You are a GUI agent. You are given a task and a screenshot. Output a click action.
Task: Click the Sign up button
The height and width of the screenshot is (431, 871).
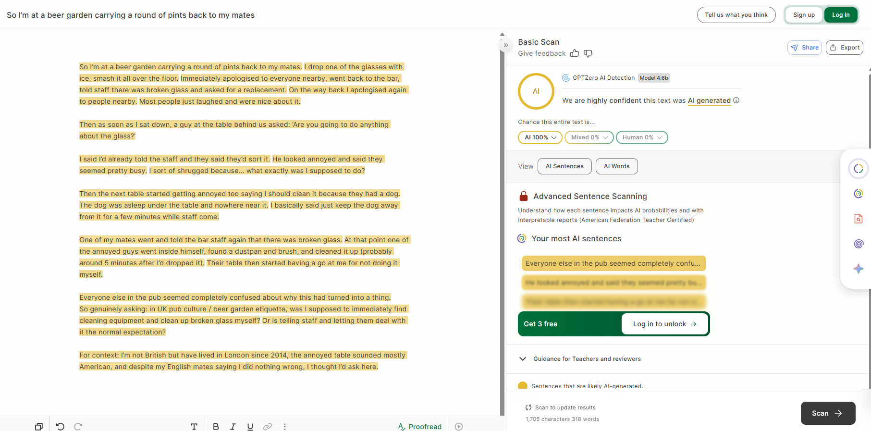(804, 15)
